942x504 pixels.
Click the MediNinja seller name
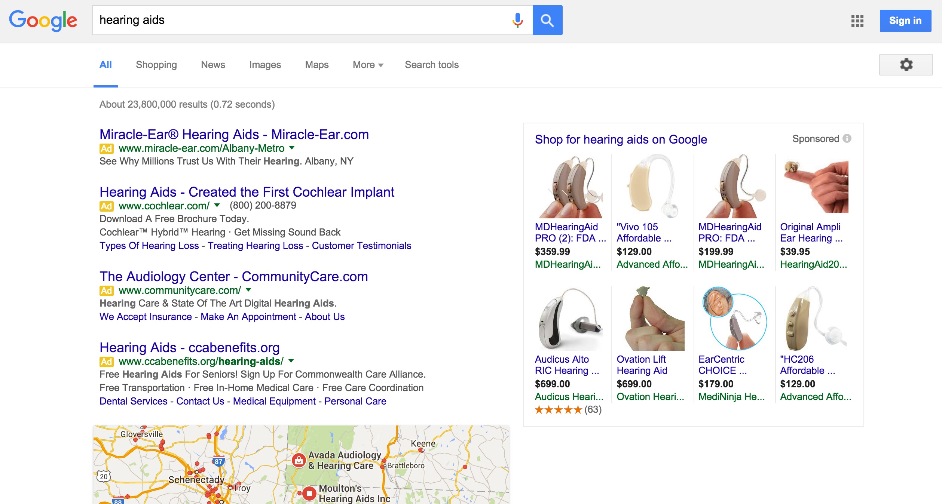coord(731,397)
